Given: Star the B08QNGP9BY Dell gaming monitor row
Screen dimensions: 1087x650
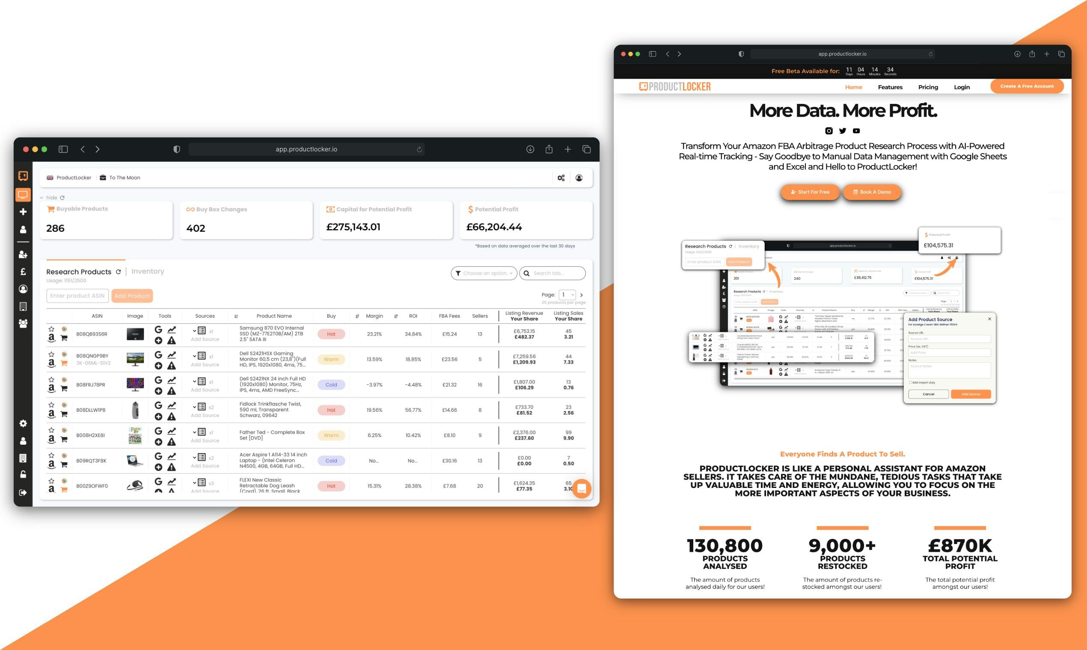Looking at the screenshot, I should click(x=51, y=355).
